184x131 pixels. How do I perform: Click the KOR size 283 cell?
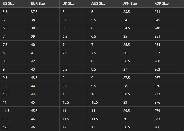pyautogui.click(x=157, y=119)
